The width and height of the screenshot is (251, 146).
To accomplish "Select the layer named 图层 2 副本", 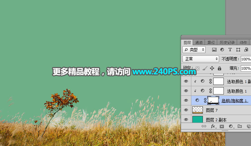I will pos(216,120).
